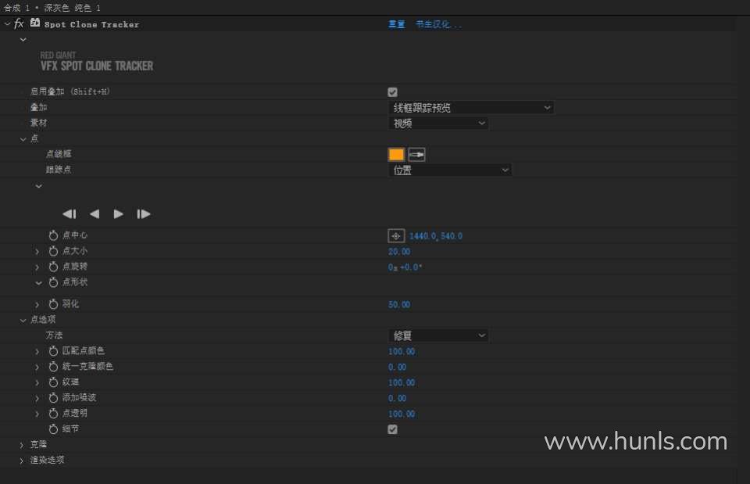This screenshot has width=750, height=484.
Task: Open the 方法 dropdown set to 修复
Action: pos(438,335)
